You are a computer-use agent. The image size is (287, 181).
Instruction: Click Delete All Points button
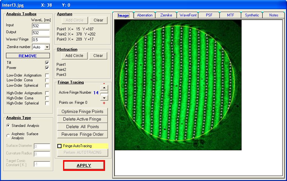pyautogui.click(x=82, y=127)
